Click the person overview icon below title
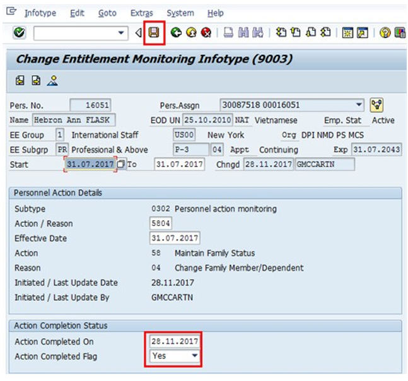Viewport: 408px width, 381px height. [x=52, y=81]
